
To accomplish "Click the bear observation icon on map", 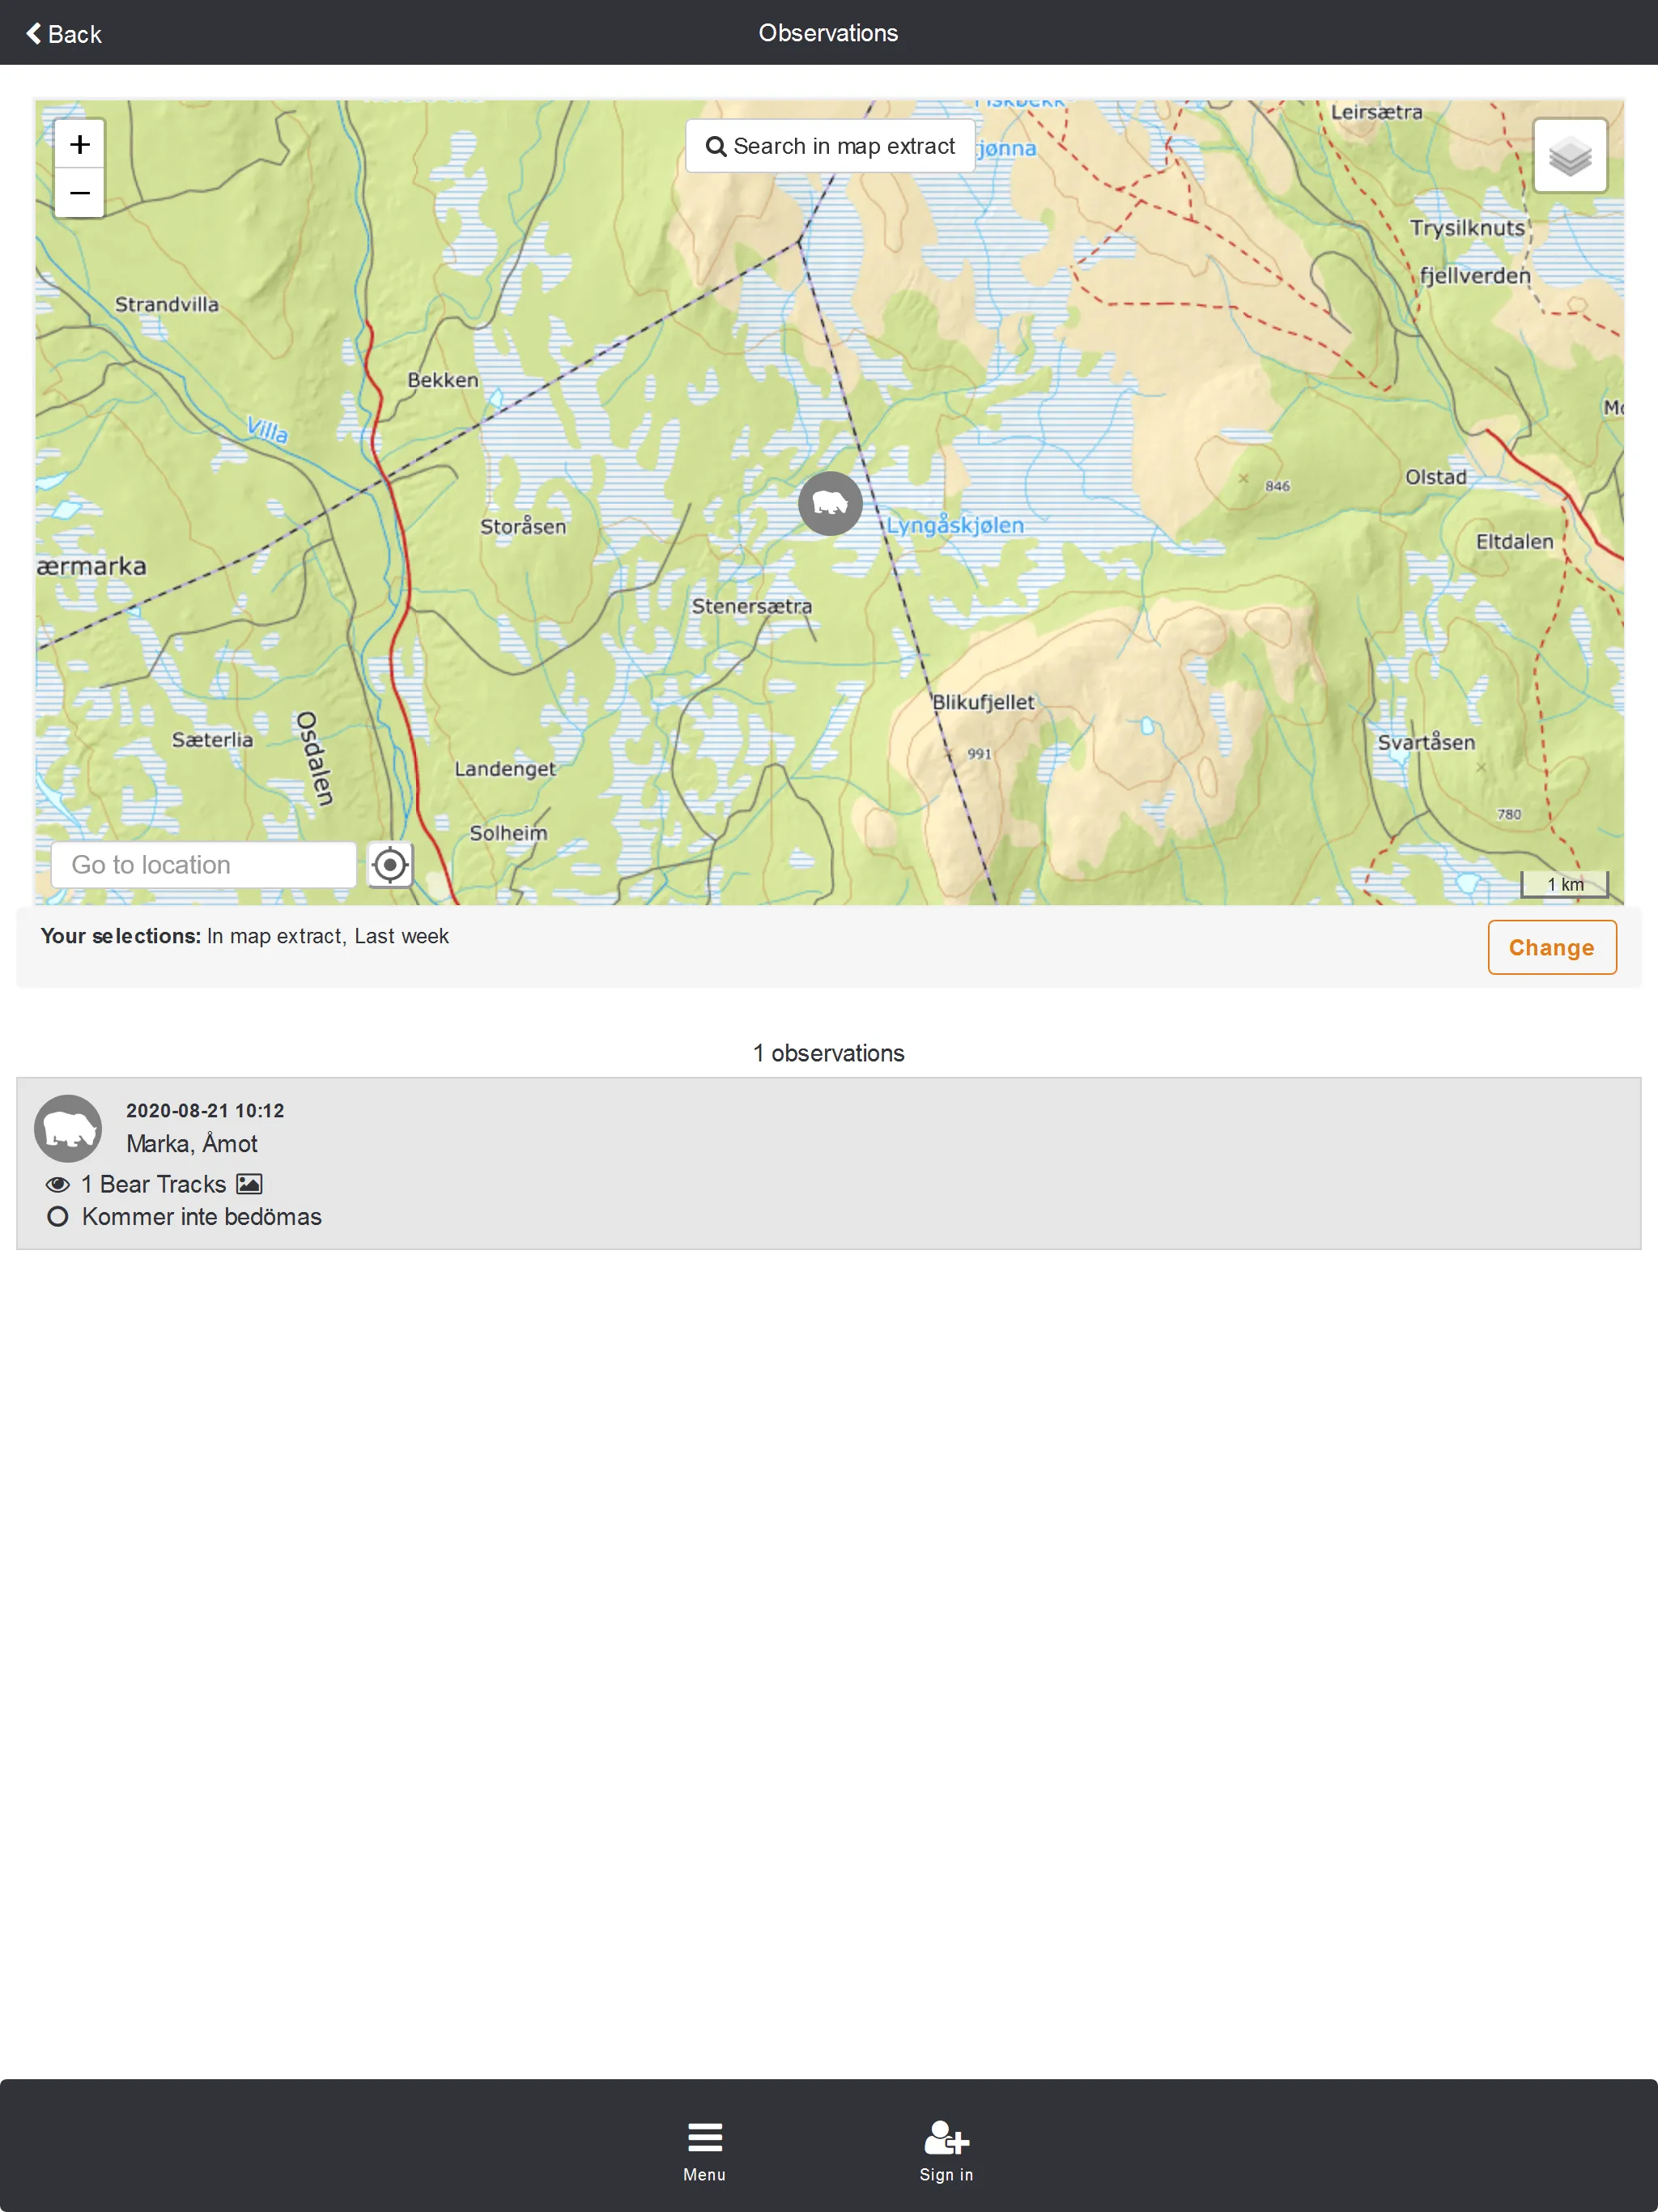I will [827, 504].
